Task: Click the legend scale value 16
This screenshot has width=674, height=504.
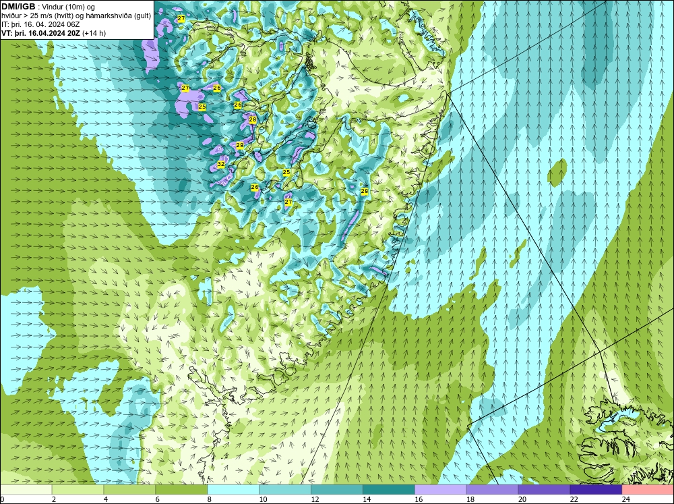Action: pyautogui.click(x=419, y=499)
